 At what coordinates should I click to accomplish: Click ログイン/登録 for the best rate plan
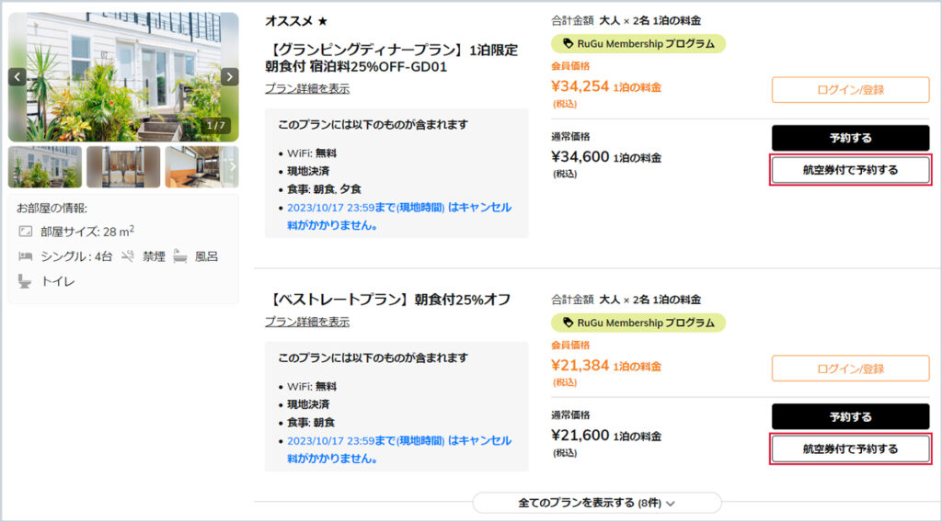tap(850, 369)
